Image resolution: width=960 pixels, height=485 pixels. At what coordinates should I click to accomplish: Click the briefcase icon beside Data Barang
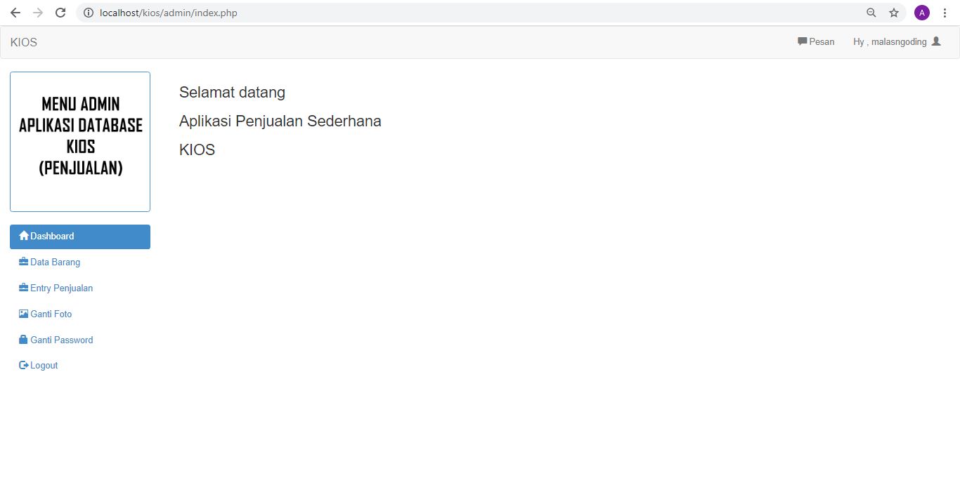pos(24,262)
